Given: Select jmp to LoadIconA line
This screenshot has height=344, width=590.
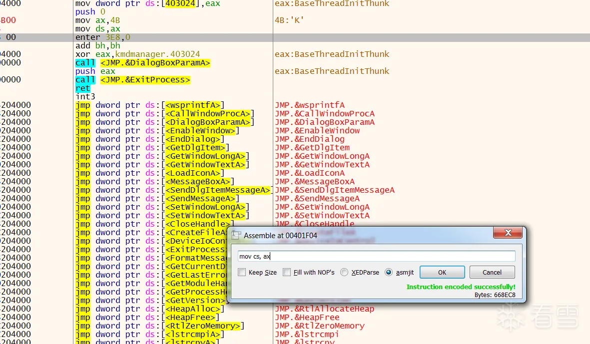Looking at the screenshot, I should [150, 173].
